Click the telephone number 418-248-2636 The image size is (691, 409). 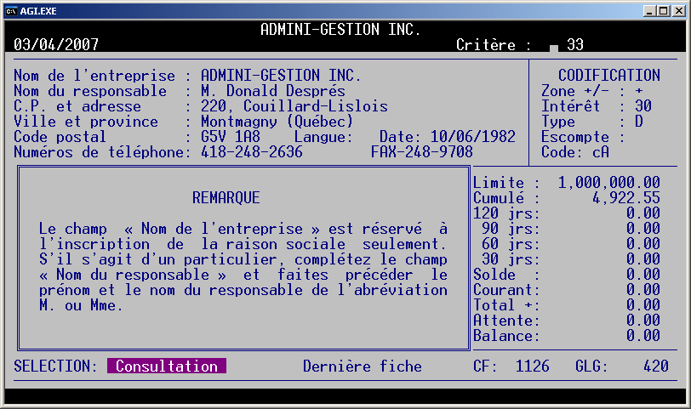click(251, 152)
